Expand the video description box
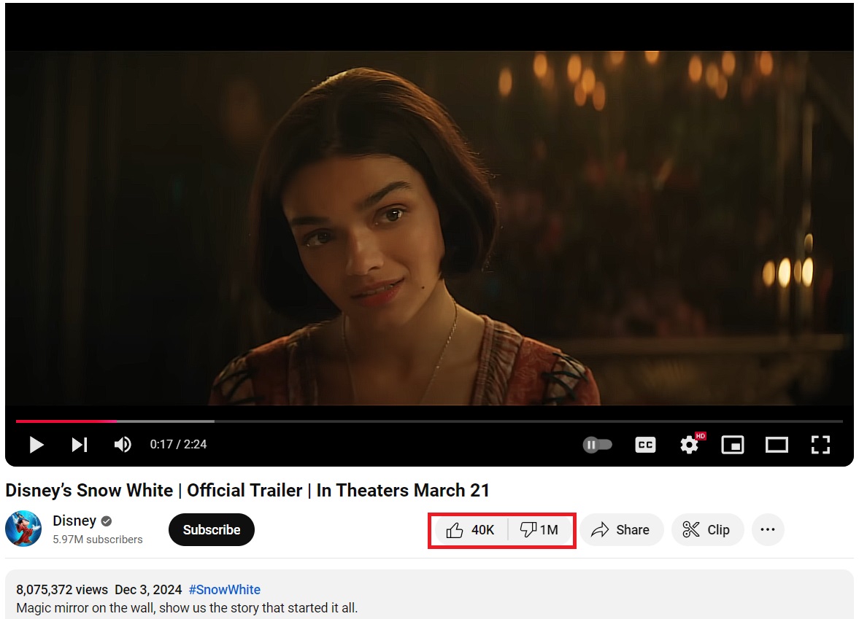Viewport: 859px width, 619px height. click(429, 595)
